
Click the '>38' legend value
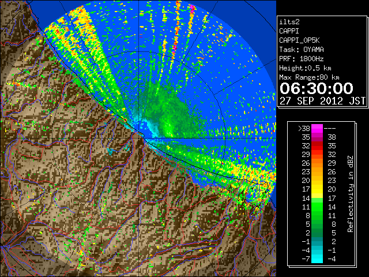pos(304,129)
